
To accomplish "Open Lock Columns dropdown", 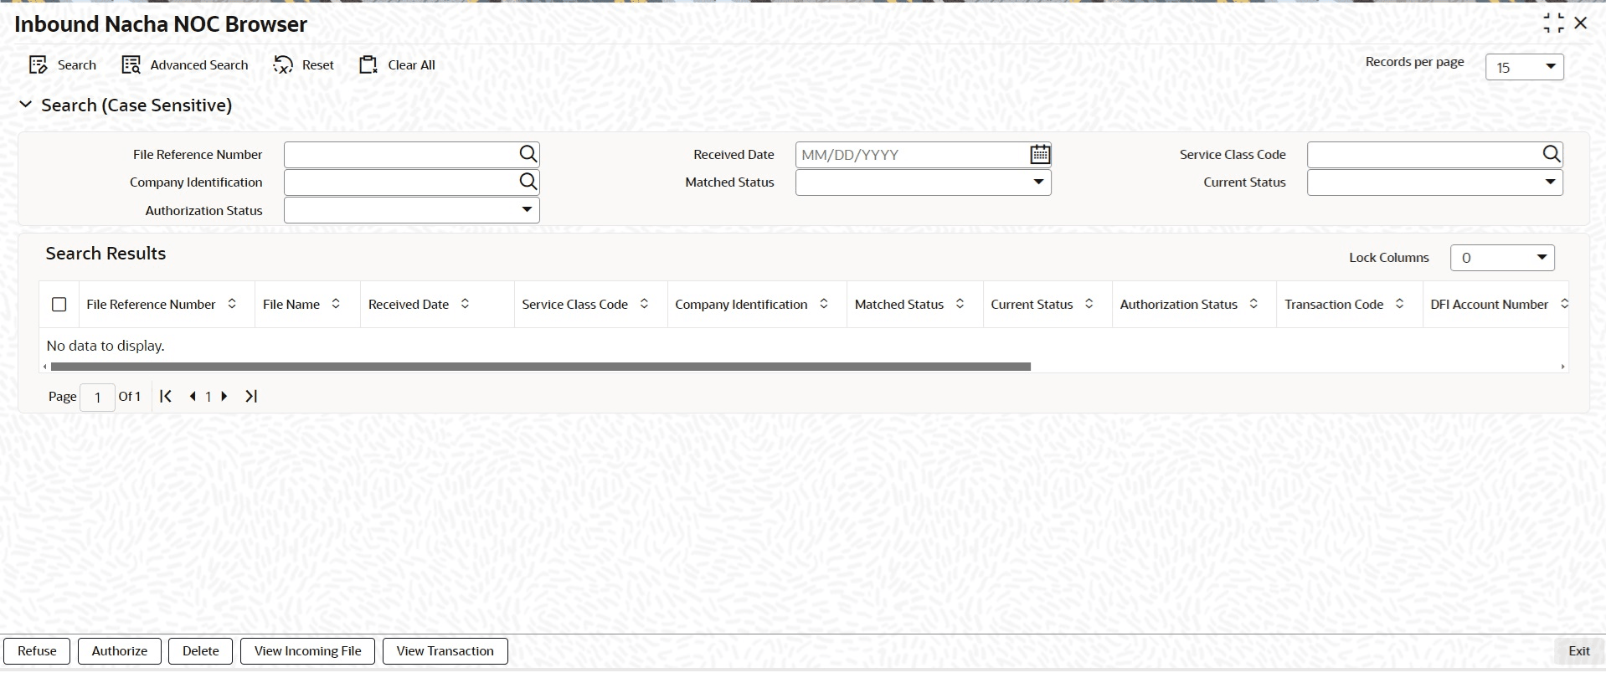I will pyautogui.click(x=1502, y=258).
